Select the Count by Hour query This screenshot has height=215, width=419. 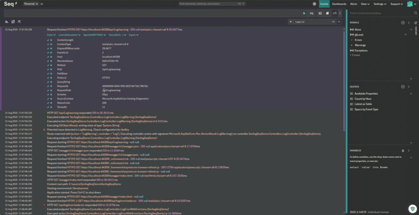[363, 99]
